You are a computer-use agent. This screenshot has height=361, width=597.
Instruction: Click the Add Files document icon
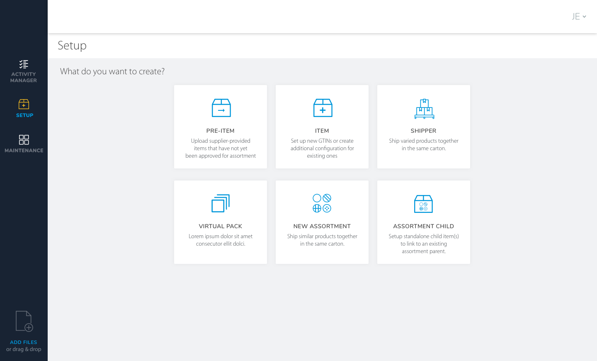24,321
